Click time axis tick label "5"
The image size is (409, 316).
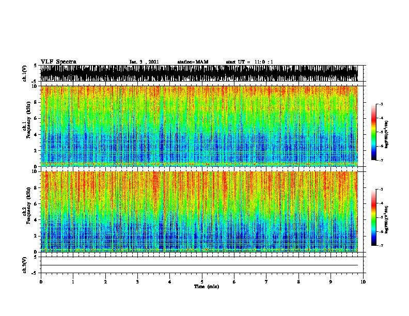coord(202,282)
